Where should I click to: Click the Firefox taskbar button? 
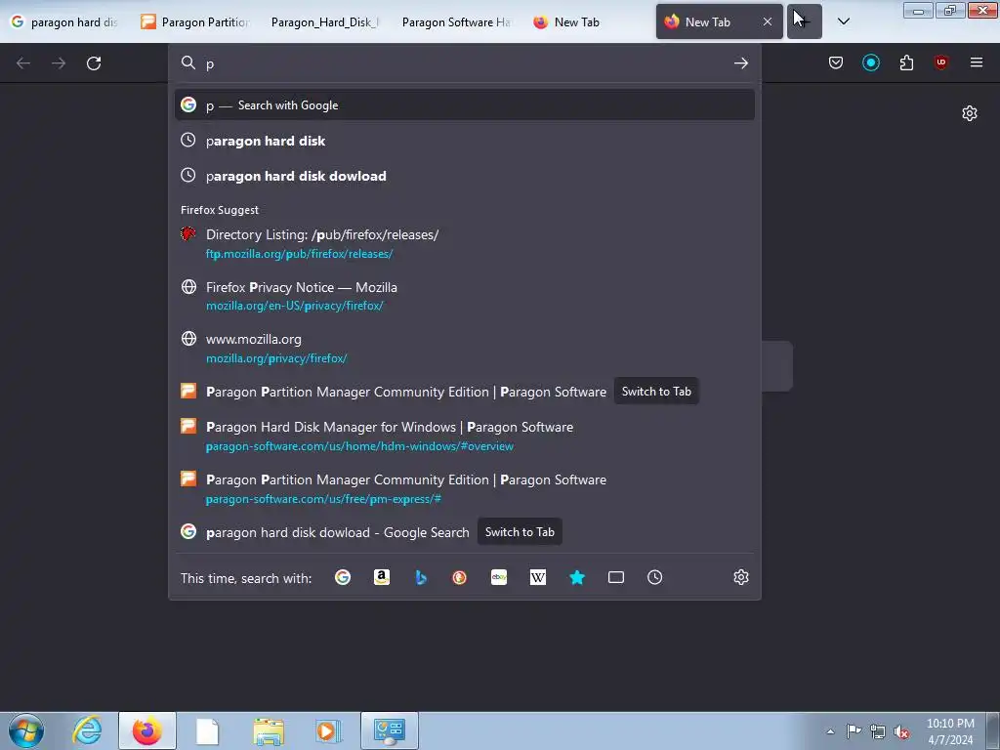(x=147, y=730)
